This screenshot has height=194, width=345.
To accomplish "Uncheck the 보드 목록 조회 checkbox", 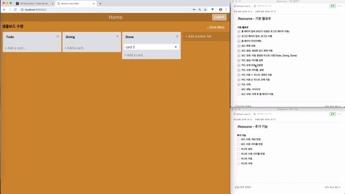I will (239, 46).
